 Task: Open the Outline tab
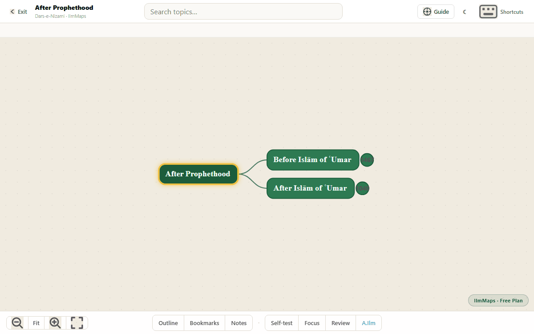(x=168, y=323)
